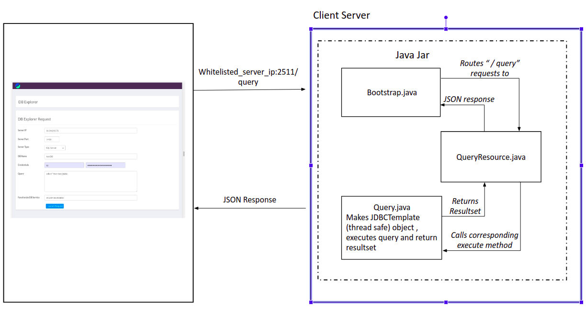Click the bottom-left corner selection handle
Viewport: 586px width, 325px height.
(311, 302)
